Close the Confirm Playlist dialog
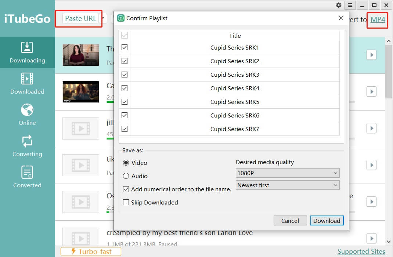 click(341, 18)
